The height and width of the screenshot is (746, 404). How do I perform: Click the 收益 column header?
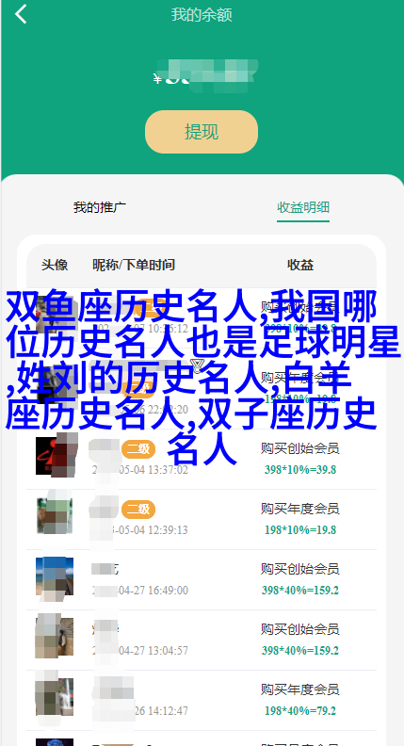pos(300,265)
